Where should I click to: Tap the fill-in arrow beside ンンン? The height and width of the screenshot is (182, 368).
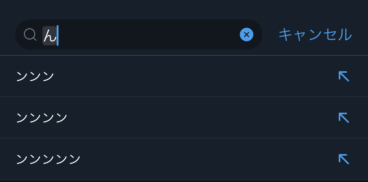(x=343, y=76)
